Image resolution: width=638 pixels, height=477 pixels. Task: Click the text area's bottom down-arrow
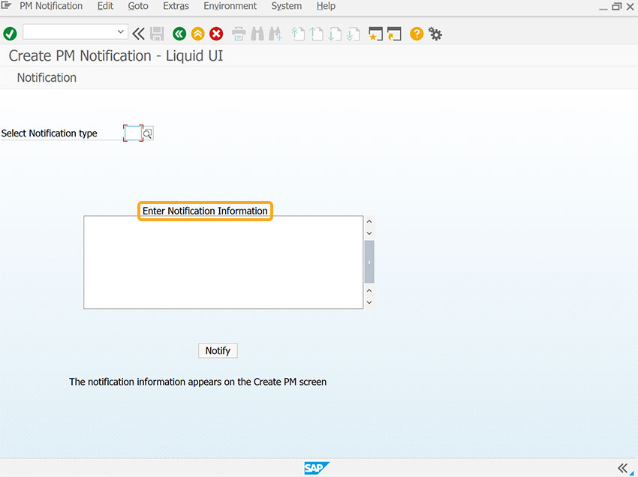(369, 302)
